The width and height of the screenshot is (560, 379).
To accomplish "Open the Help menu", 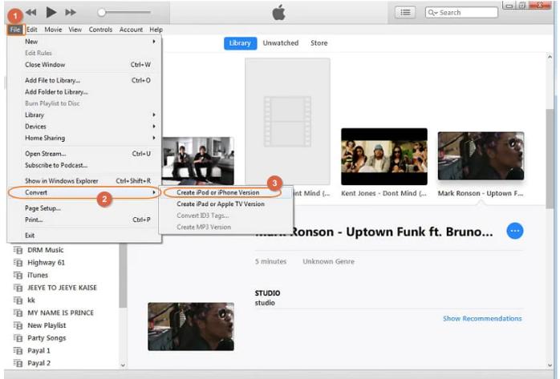I will click(156, 30).
